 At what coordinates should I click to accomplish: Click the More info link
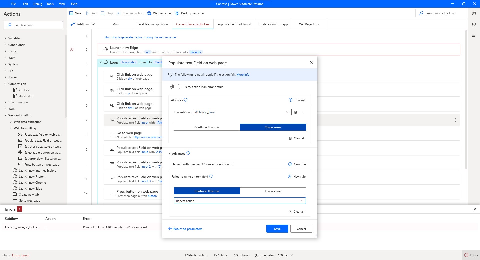pyautogui.click(x=243, y=74)
